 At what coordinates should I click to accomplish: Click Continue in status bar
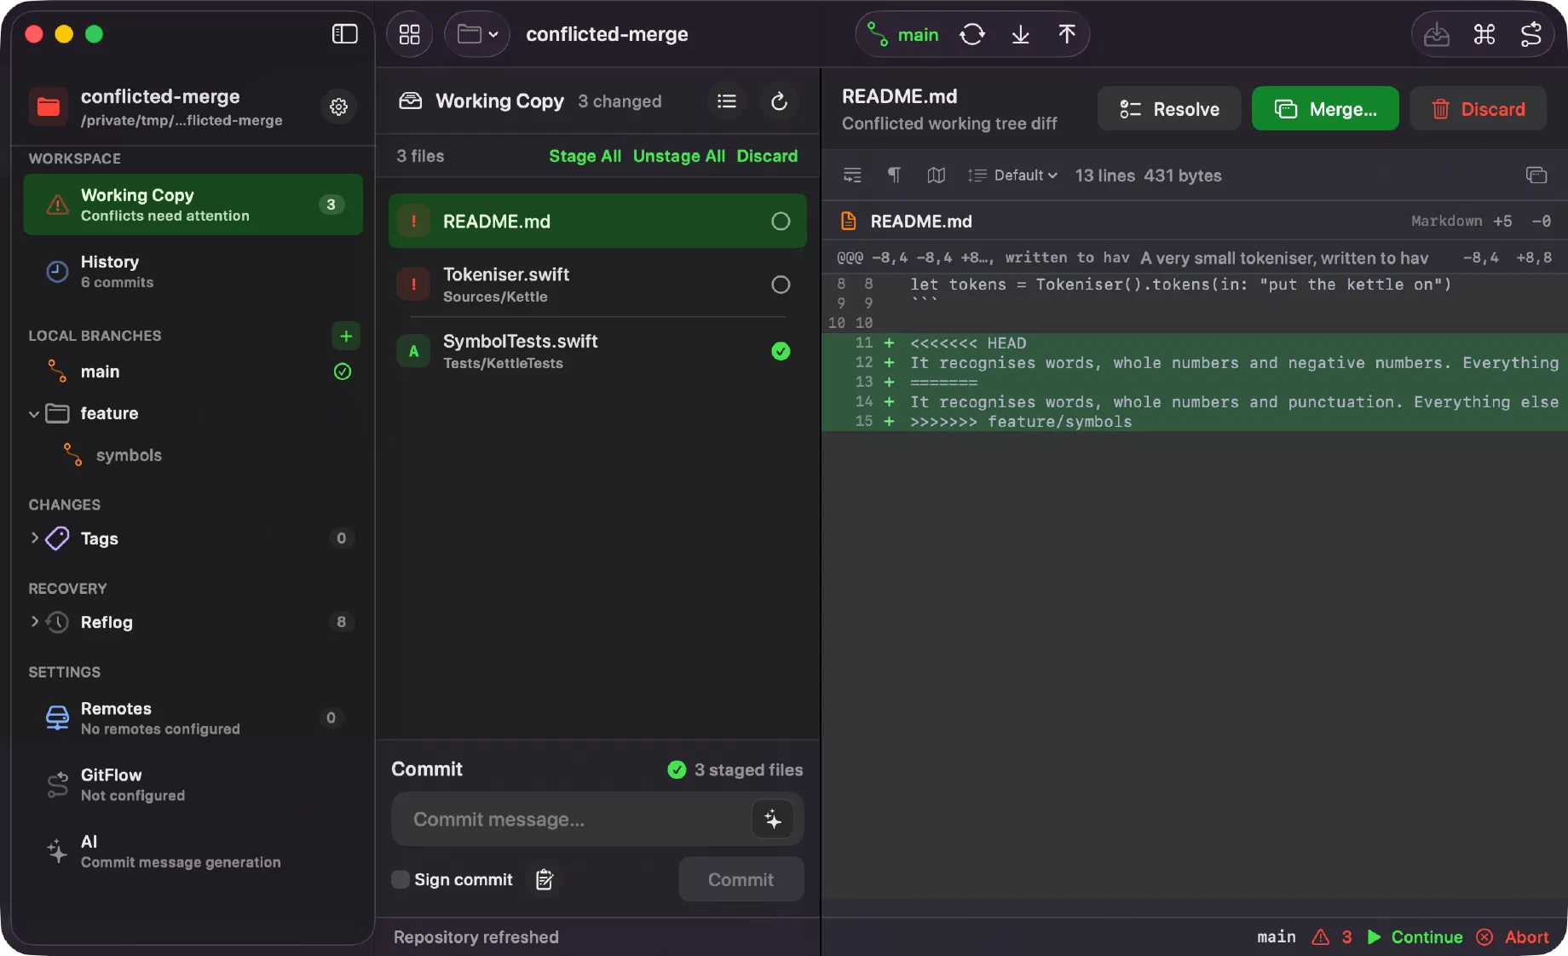point(1415,937)
